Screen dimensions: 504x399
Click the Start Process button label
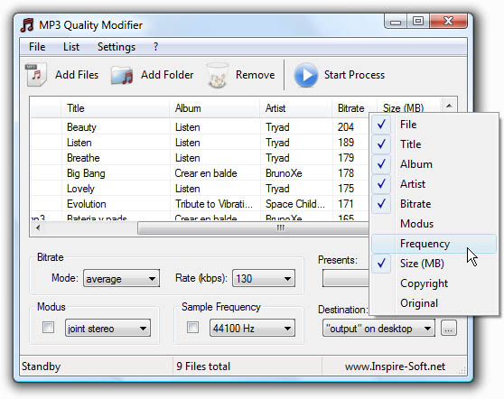(x=354, y=75)
